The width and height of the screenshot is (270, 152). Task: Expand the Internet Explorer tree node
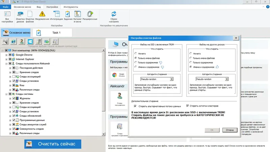6,60
